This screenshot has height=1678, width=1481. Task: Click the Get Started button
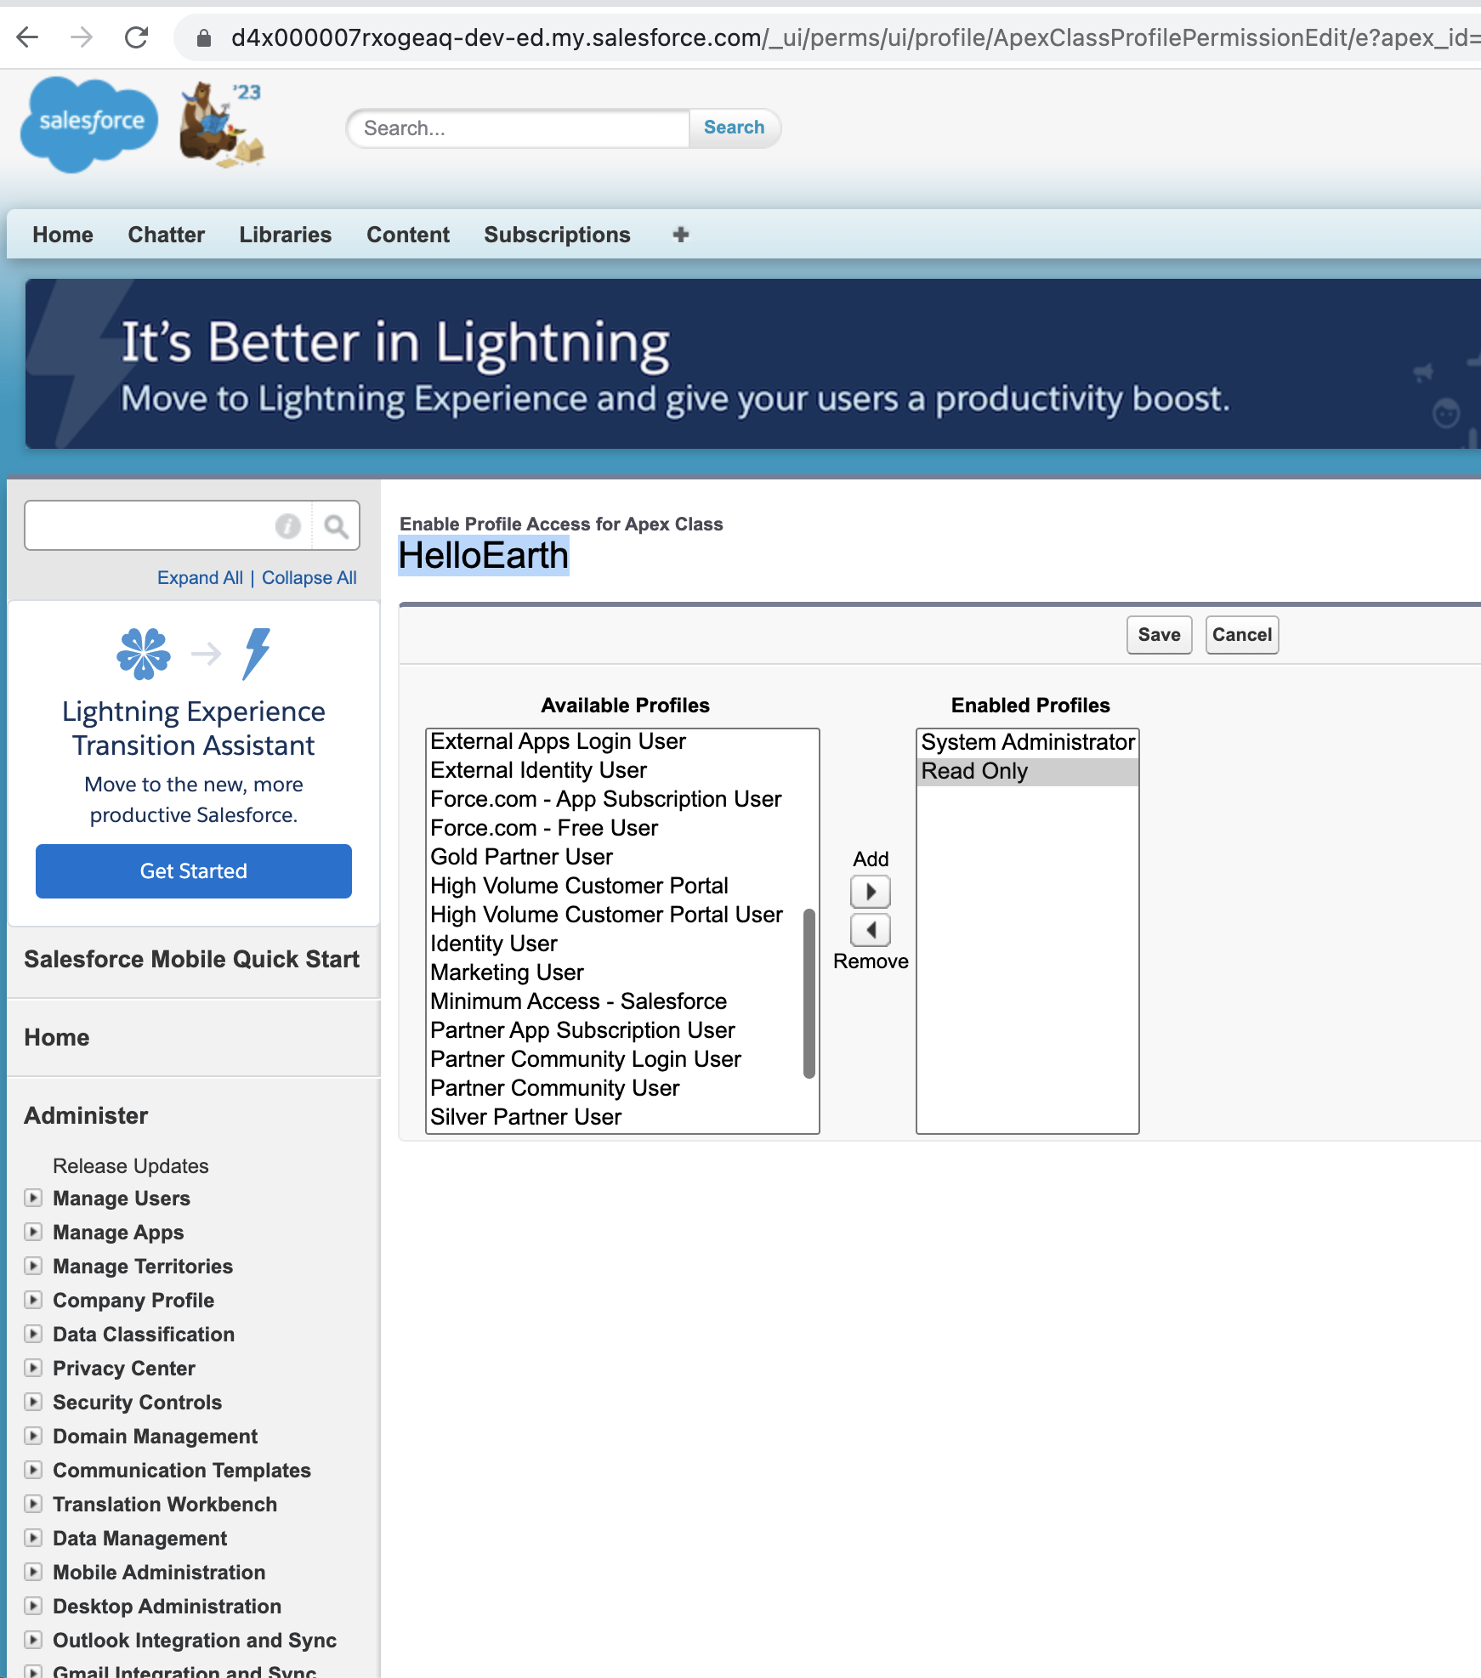(194, 871)
